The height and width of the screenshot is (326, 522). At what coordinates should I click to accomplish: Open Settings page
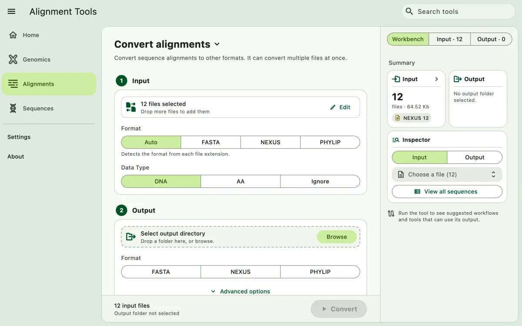pos(19,137)
